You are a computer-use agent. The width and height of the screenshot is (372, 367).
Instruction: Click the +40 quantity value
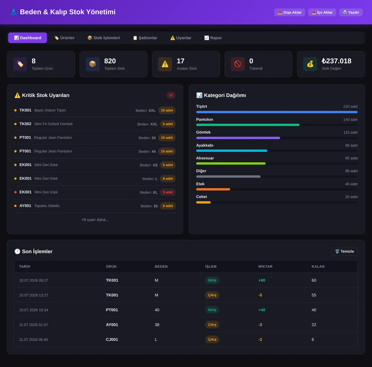[262, 310]
